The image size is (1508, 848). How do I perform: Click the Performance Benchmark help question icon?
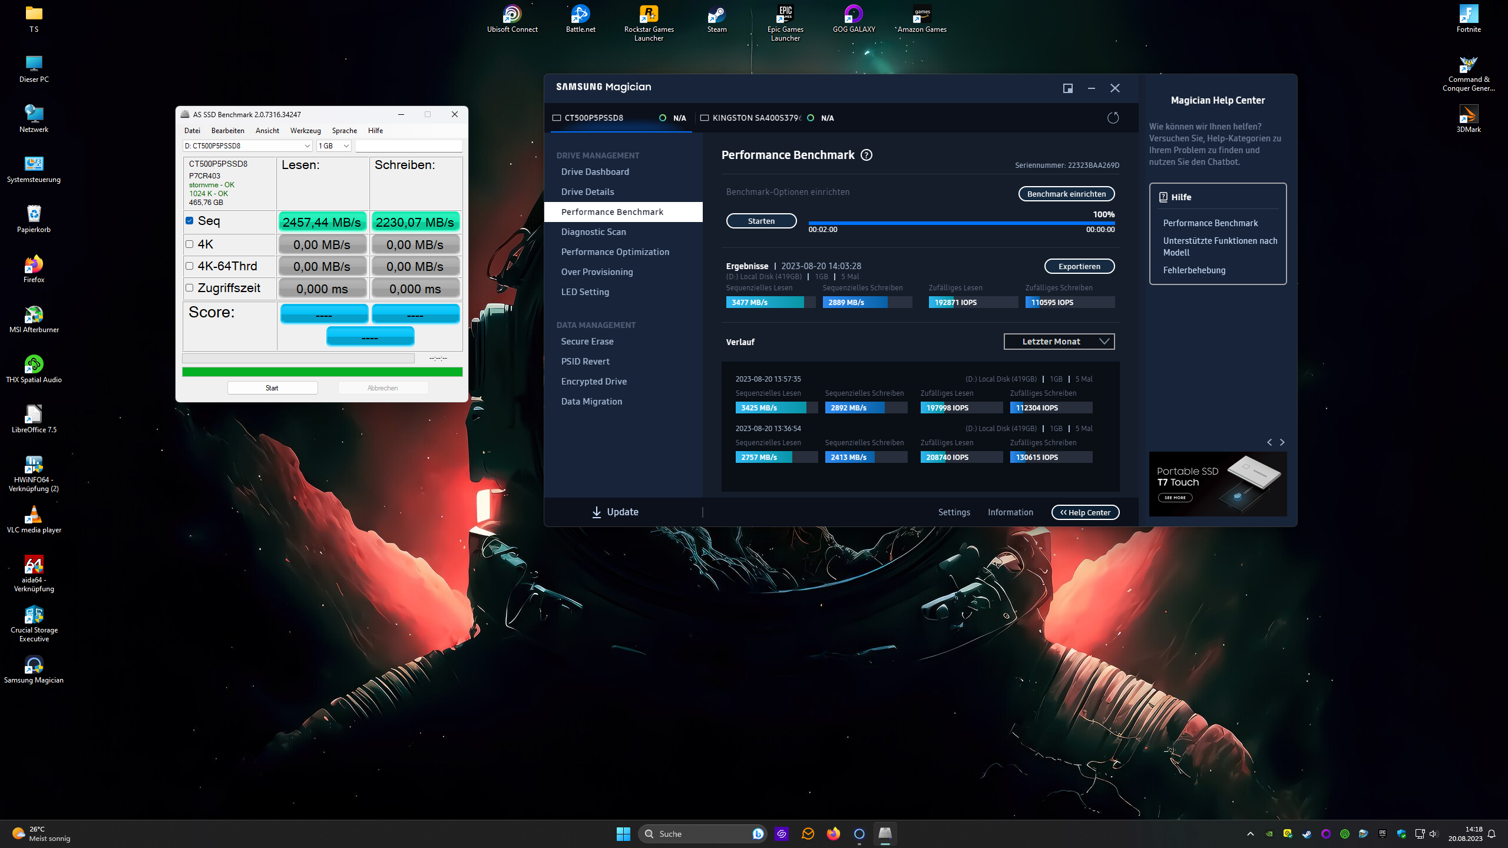click(x=867, y=155)
